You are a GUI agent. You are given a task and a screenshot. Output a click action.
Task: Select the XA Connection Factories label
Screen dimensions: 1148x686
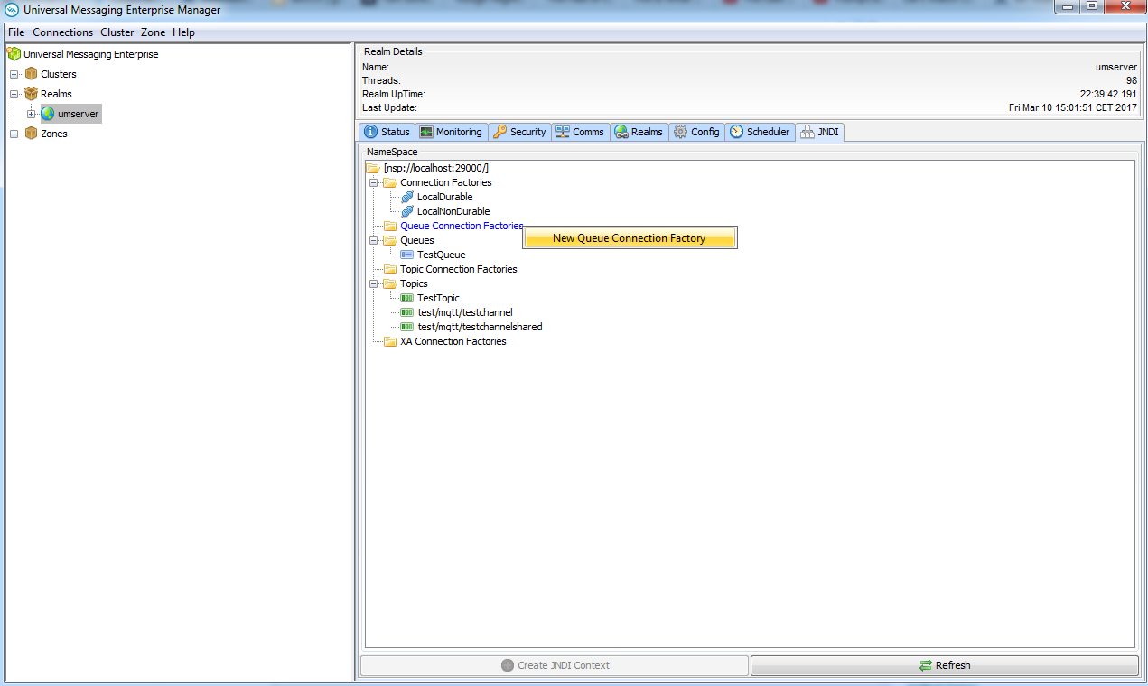[453, 341]
